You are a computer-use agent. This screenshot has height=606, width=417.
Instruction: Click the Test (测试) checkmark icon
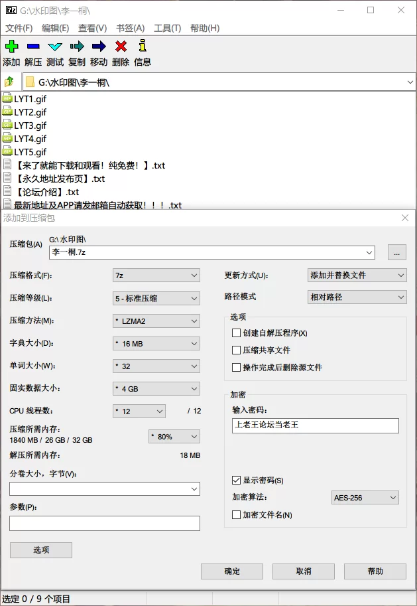tap(55, 46)
